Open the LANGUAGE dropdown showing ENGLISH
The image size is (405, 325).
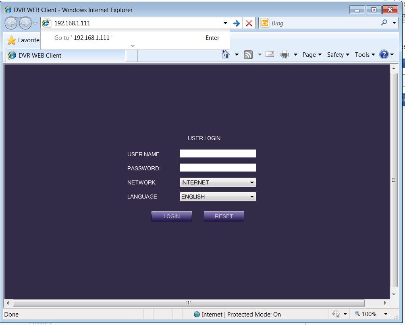(x=218, y=197)
